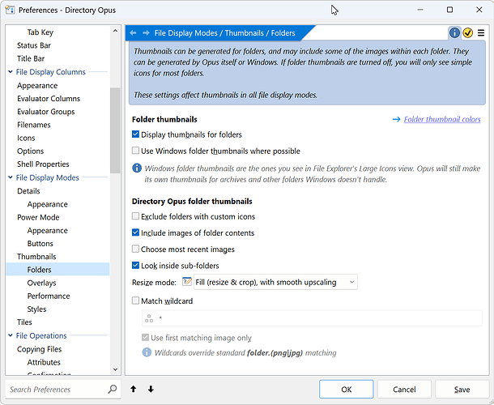This screenshot has height=405, width=494.
Task: Open the Folder thumbnail colors link
Action: point(442,119)
